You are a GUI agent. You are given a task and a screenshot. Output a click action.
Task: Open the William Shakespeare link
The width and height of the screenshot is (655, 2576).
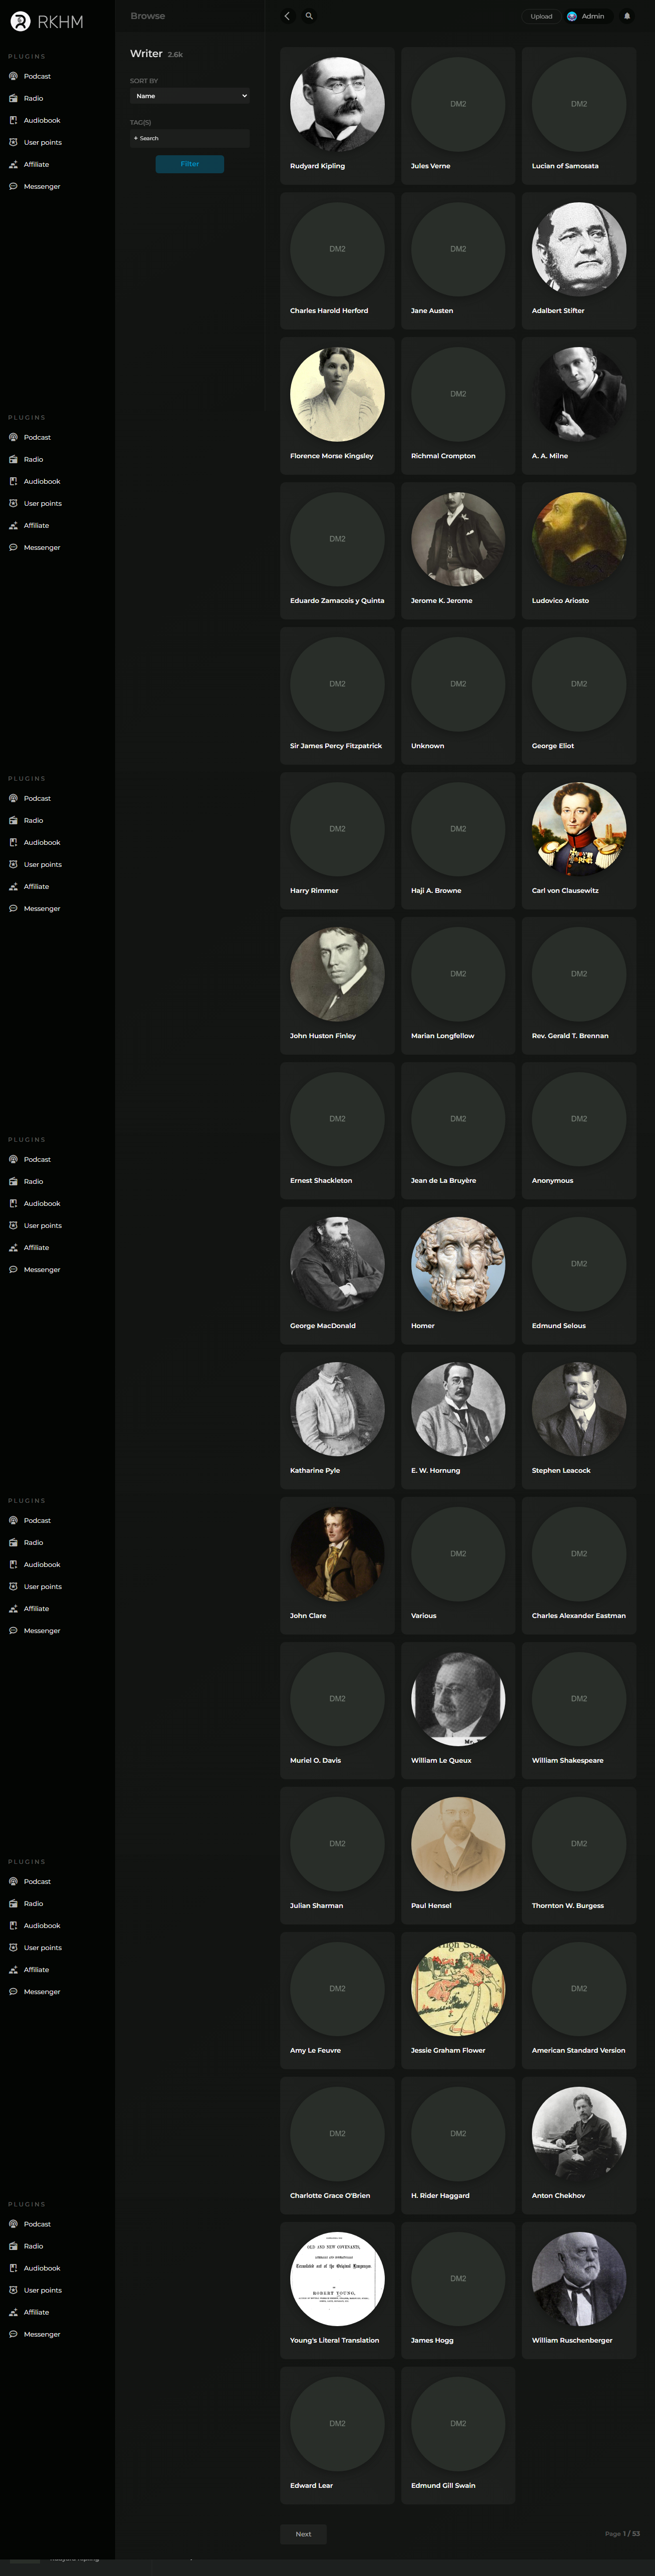[568, 1761]
